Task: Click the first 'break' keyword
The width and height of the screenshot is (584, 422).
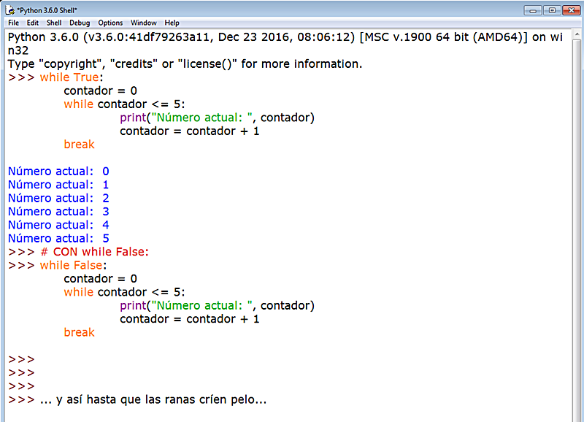Action: [79, 144]
